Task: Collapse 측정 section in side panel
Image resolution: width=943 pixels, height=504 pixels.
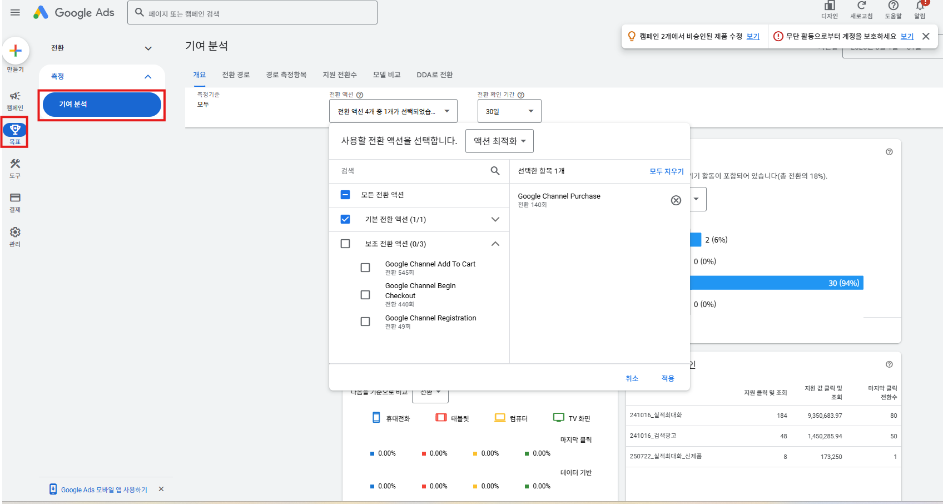Action: [x=148, y=77]
